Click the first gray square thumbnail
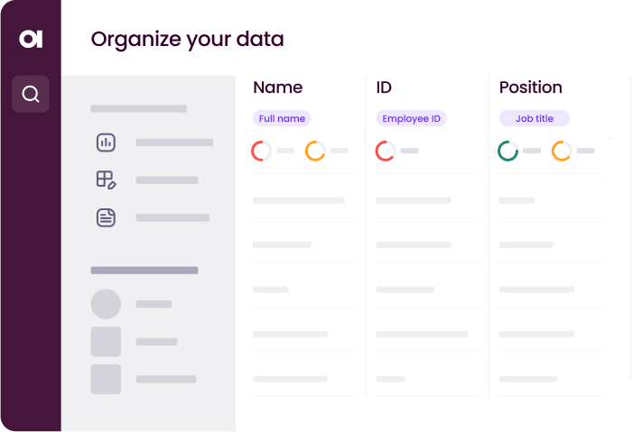The image size is (633, 432). [106, 342]
